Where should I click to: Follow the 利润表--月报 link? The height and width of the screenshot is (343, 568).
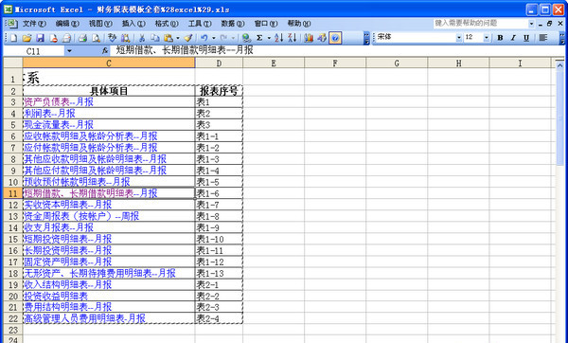click(49, 114)
